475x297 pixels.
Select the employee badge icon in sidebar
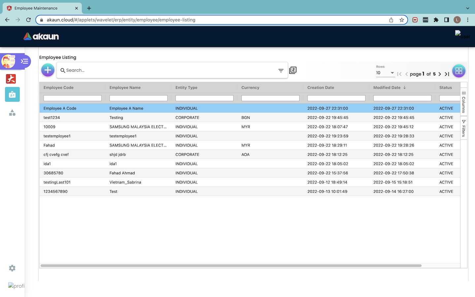click(x=12, y=95)
